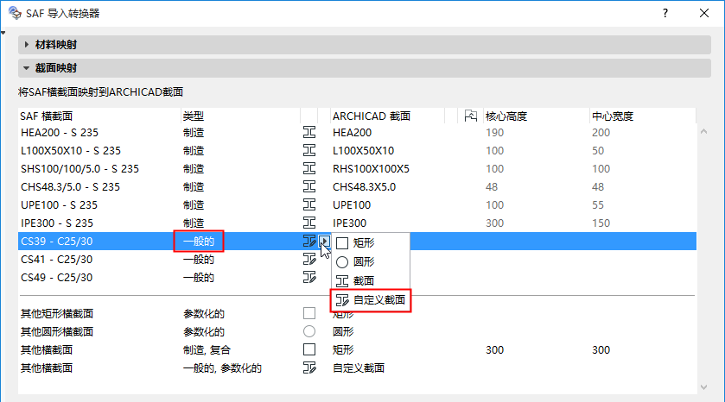Open the arrow dropdown in CS39 row
Screen dimensions: 725x402
(325, 241)
